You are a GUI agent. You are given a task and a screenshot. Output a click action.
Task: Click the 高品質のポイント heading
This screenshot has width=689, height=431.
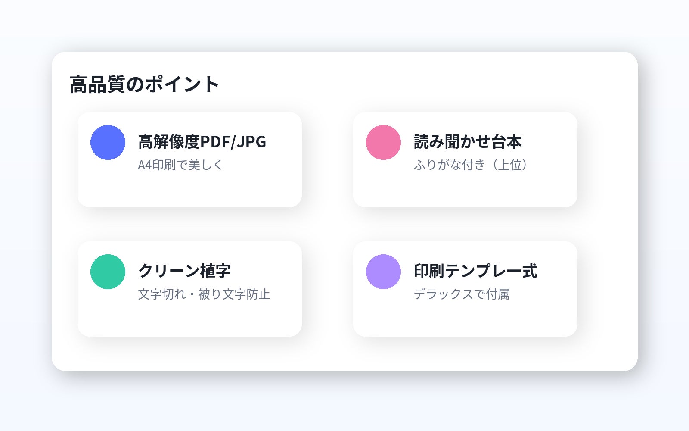pos(144,84)
